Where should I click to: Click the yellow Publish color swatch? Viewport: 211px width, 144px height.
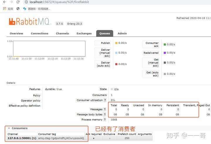pos(116,43)
